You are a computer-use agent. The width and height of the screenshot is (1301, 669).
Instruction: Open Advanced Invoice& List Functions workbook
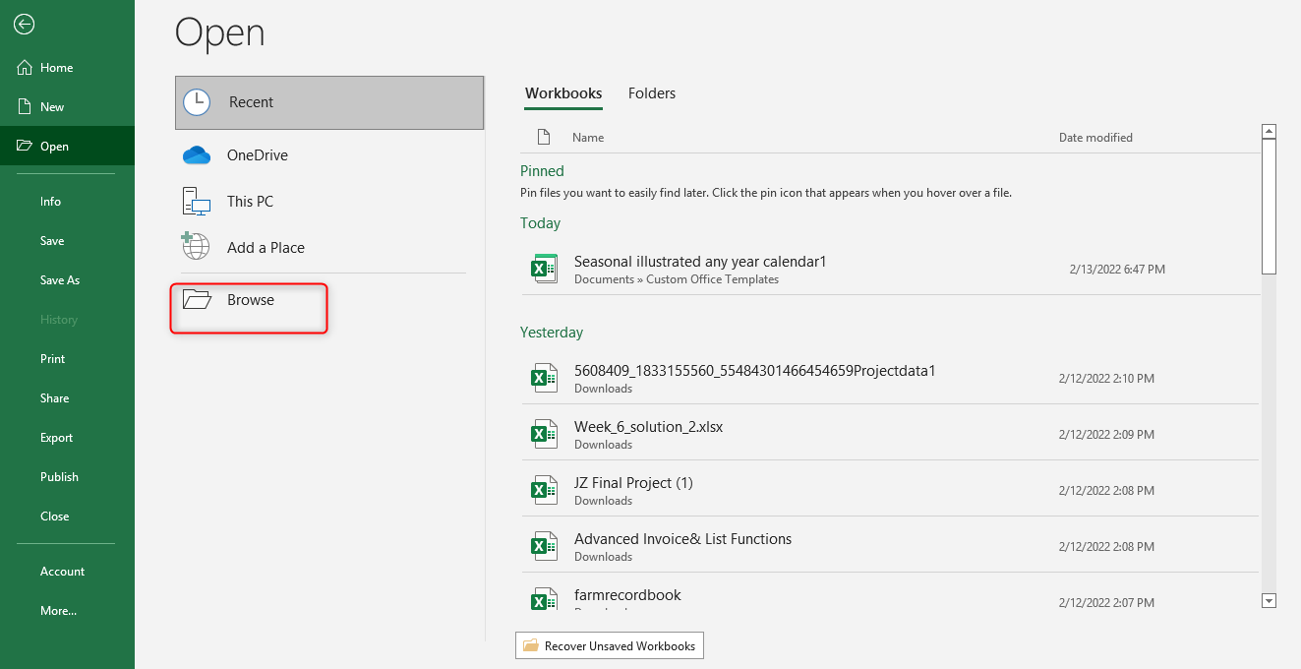[682, 539]
